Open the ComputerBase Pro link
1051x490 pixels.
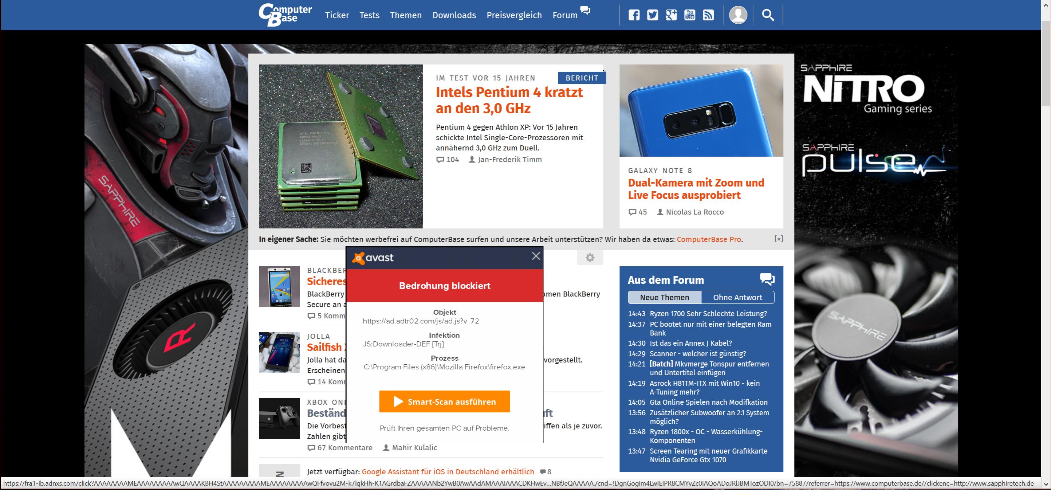pos(709,239)
